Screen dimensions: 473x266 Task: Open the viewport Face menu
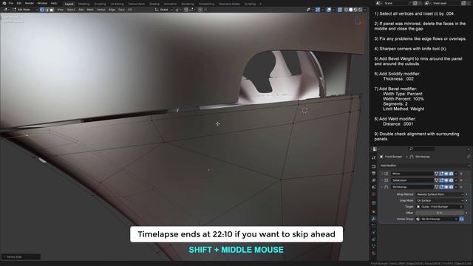(121, 10)
